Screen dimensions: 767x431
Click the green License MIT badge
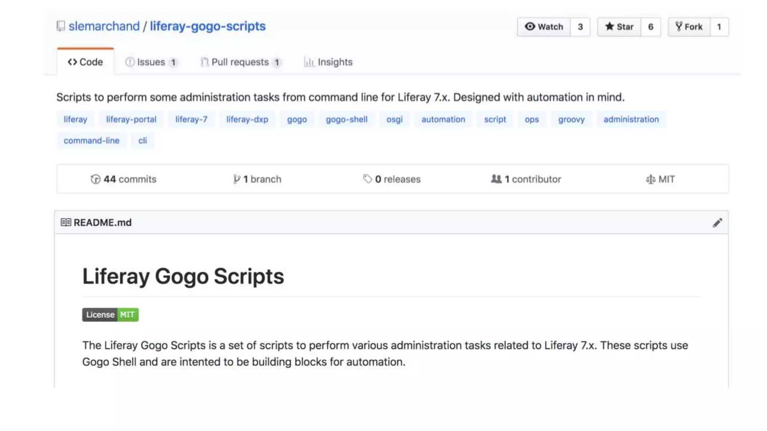[110, 315]
